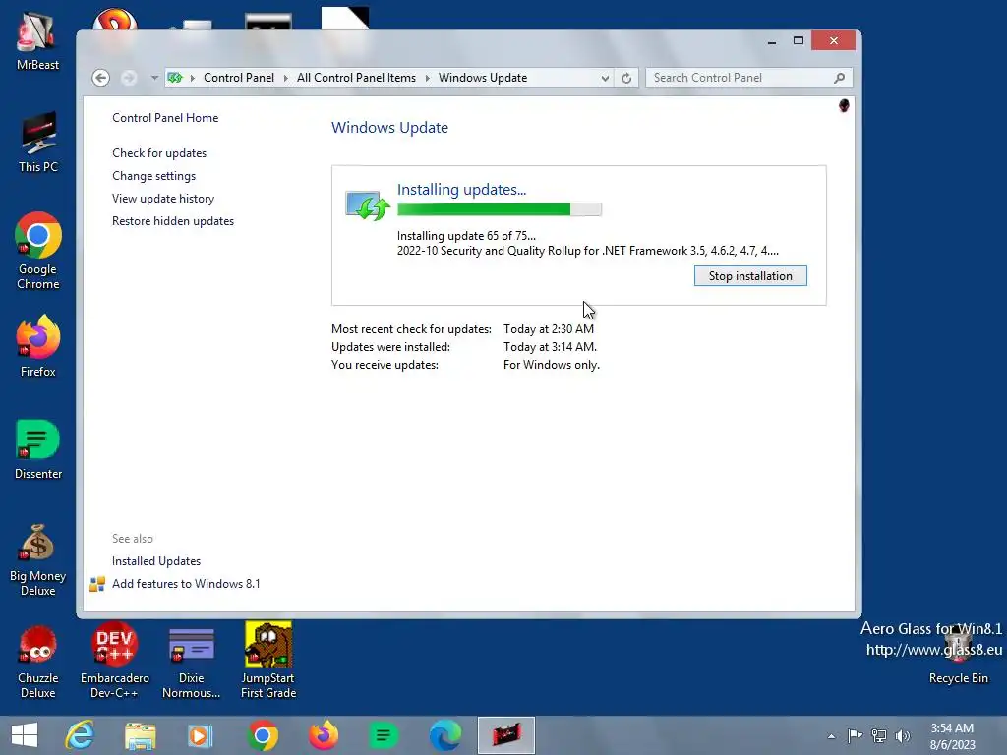Open Internet Explorer from the taskbar
The height and width of the screenshot is (755, 1007).
[80, 735]
